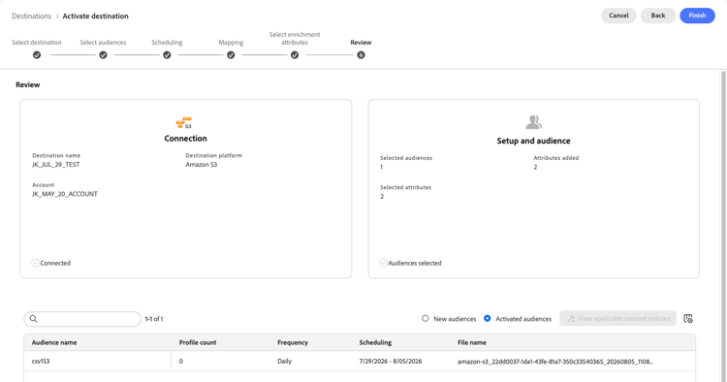
Task: Open the Destinations breadcrumb link
Action: click(x=32, y=16)
